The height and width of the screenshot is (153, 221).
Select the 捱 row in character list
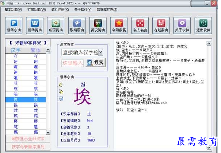(26, 121)
